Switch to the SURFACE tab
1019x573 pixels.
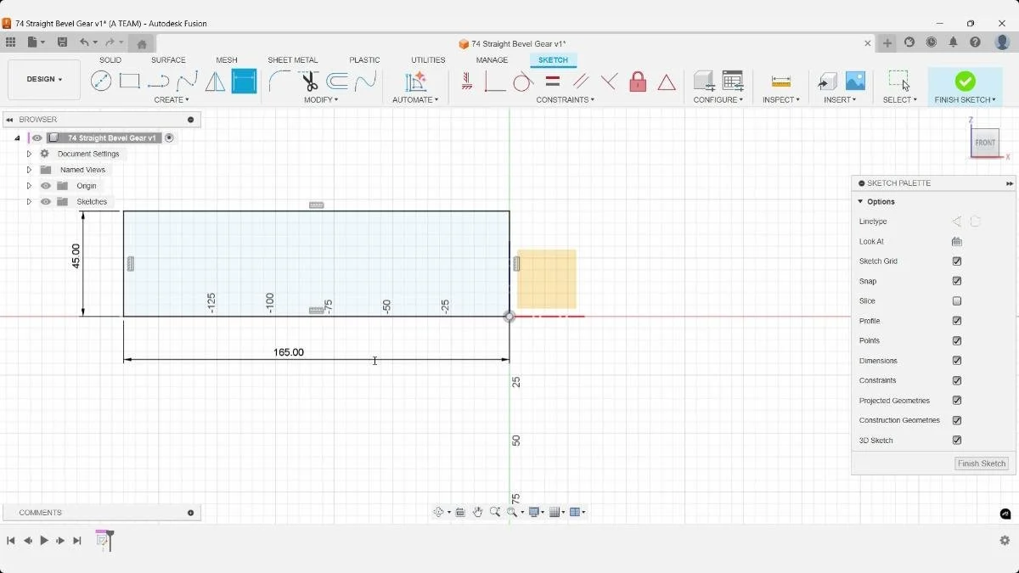click(x=168, y=60)
